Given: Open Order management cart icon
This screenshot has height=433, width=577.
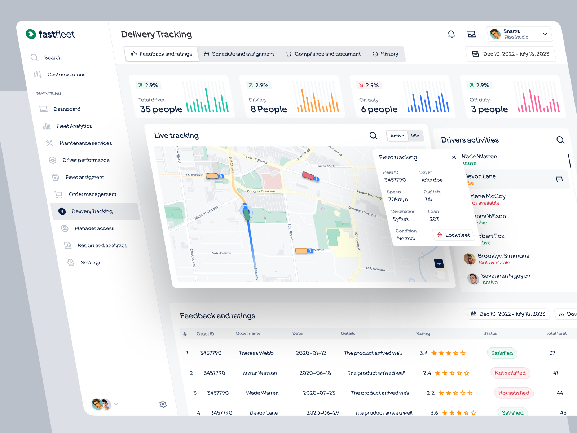Looking at the screenshot, I should click(x=59, y=194).
